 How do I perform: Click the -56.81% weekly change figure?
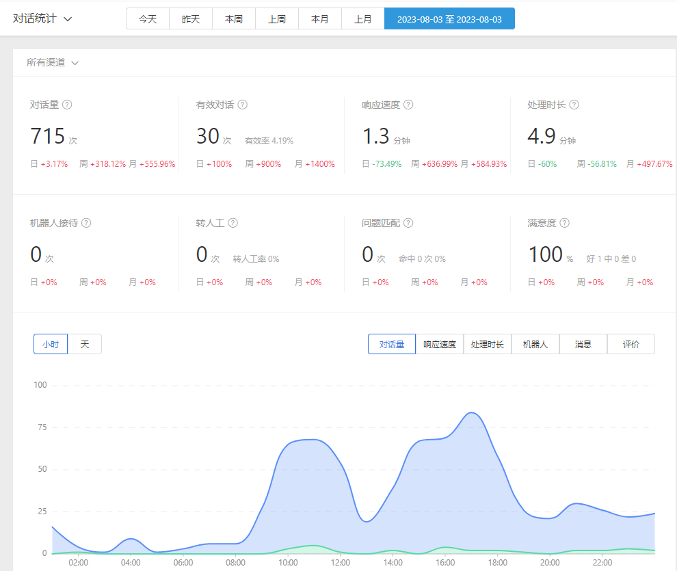pos(602,164)
